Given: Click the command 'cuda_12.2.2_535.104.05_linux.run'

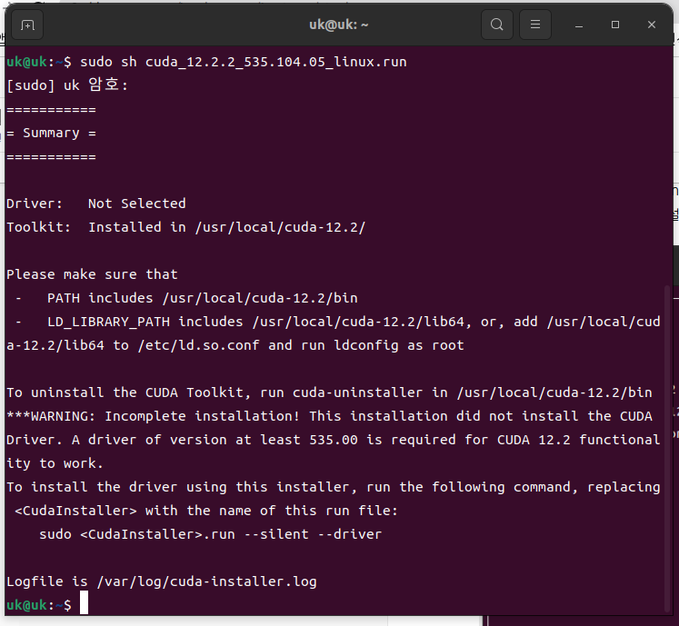Looking at the screenshot, I should tap(275, 62).
